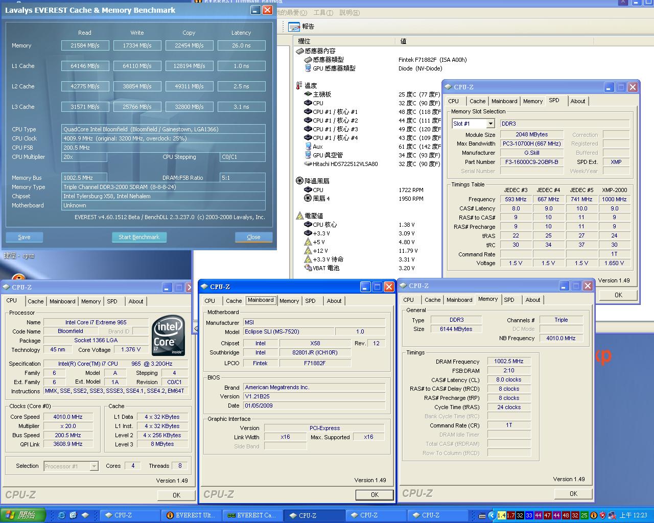654x523 pixels.
Task: Click the Start Benchmark button
Action: tap(139, 237)
